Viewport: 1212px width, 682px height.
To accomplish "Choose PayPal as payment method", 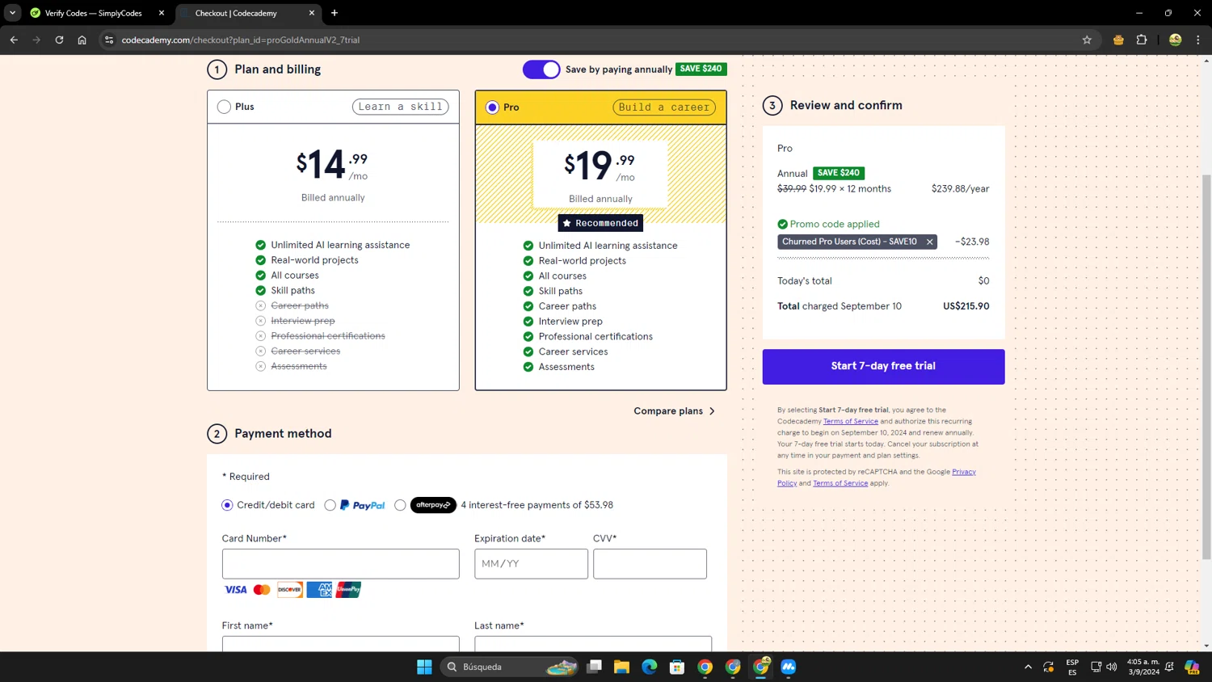I will point(330,505).
